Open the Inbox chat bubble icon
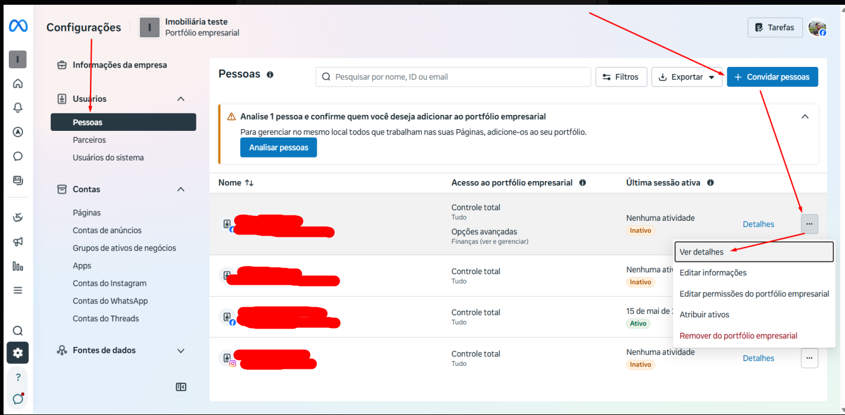The image size is (845, 415). [x=18, y=156]
